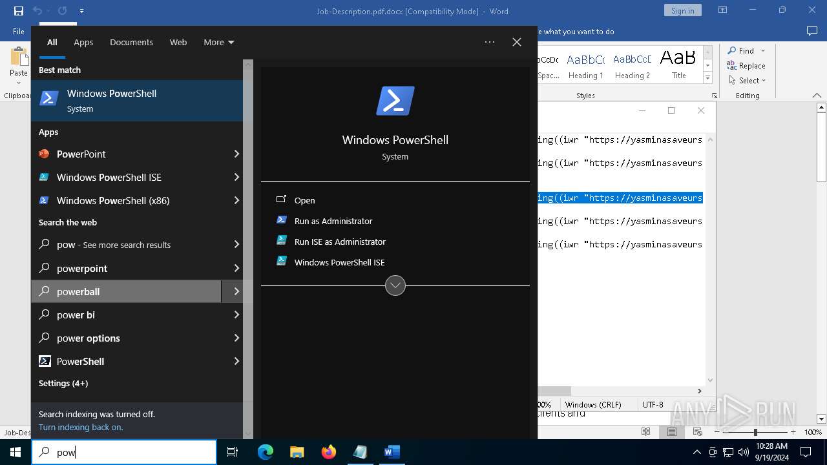Viewport: 827px width, 465px height.
Task: Open network status in system tray
Action: pyautogui.click(x=728, y=452)
